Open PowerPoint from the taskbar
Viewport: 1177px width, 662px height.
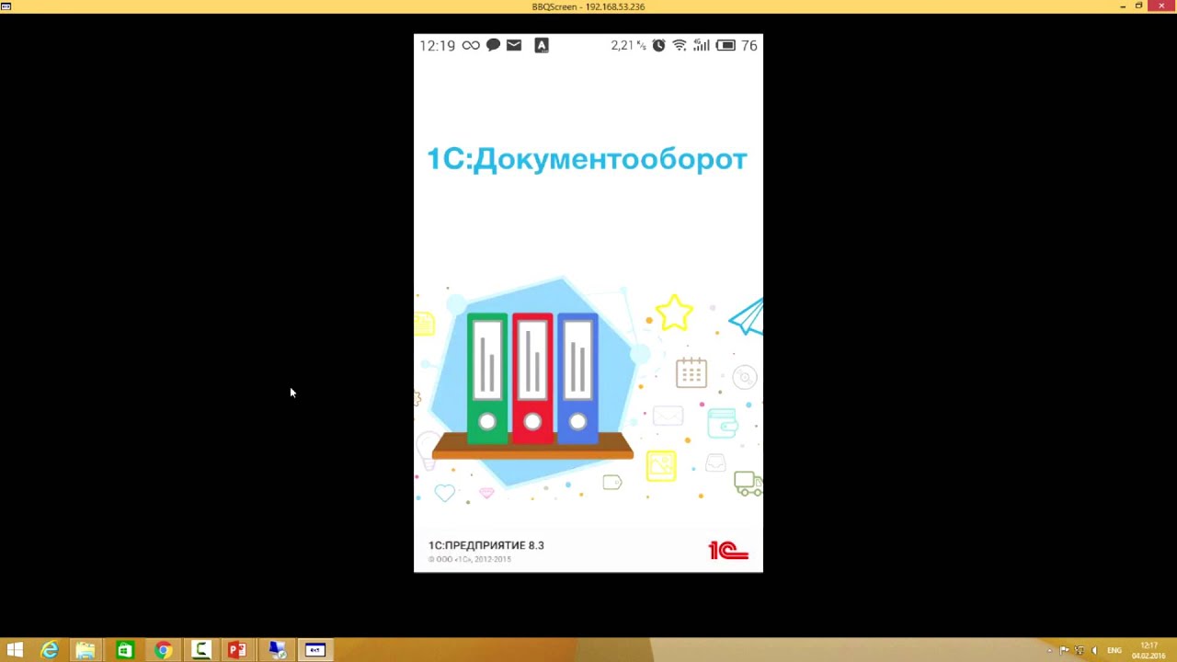237,650
